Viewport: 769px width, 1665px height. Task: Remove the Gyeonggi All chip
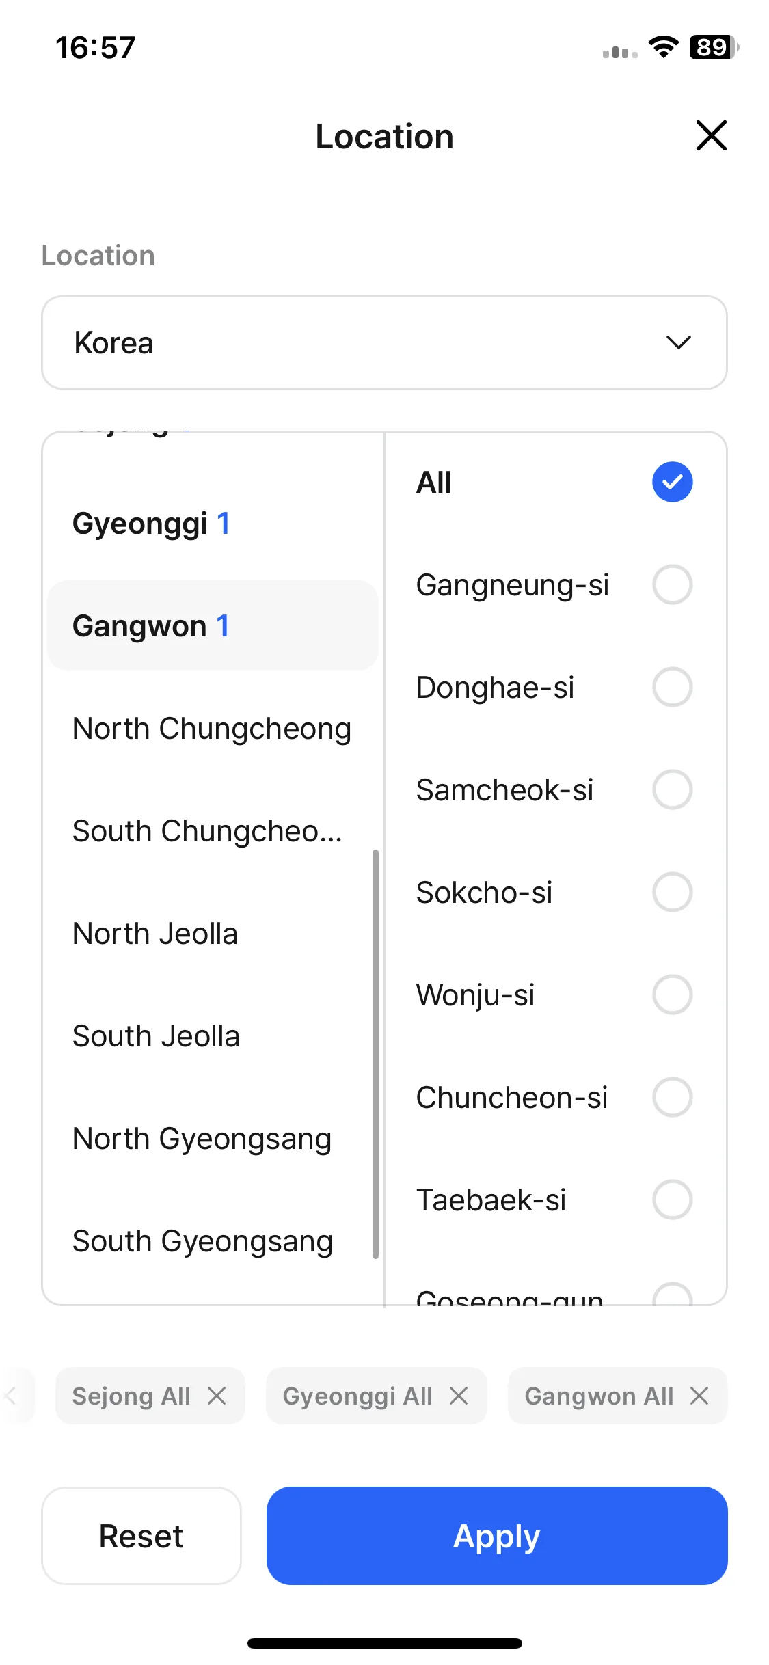(459, 1396)
